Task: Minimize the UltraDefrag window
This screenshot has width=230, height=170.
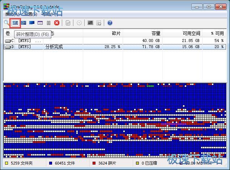Action: click(197, 7)
